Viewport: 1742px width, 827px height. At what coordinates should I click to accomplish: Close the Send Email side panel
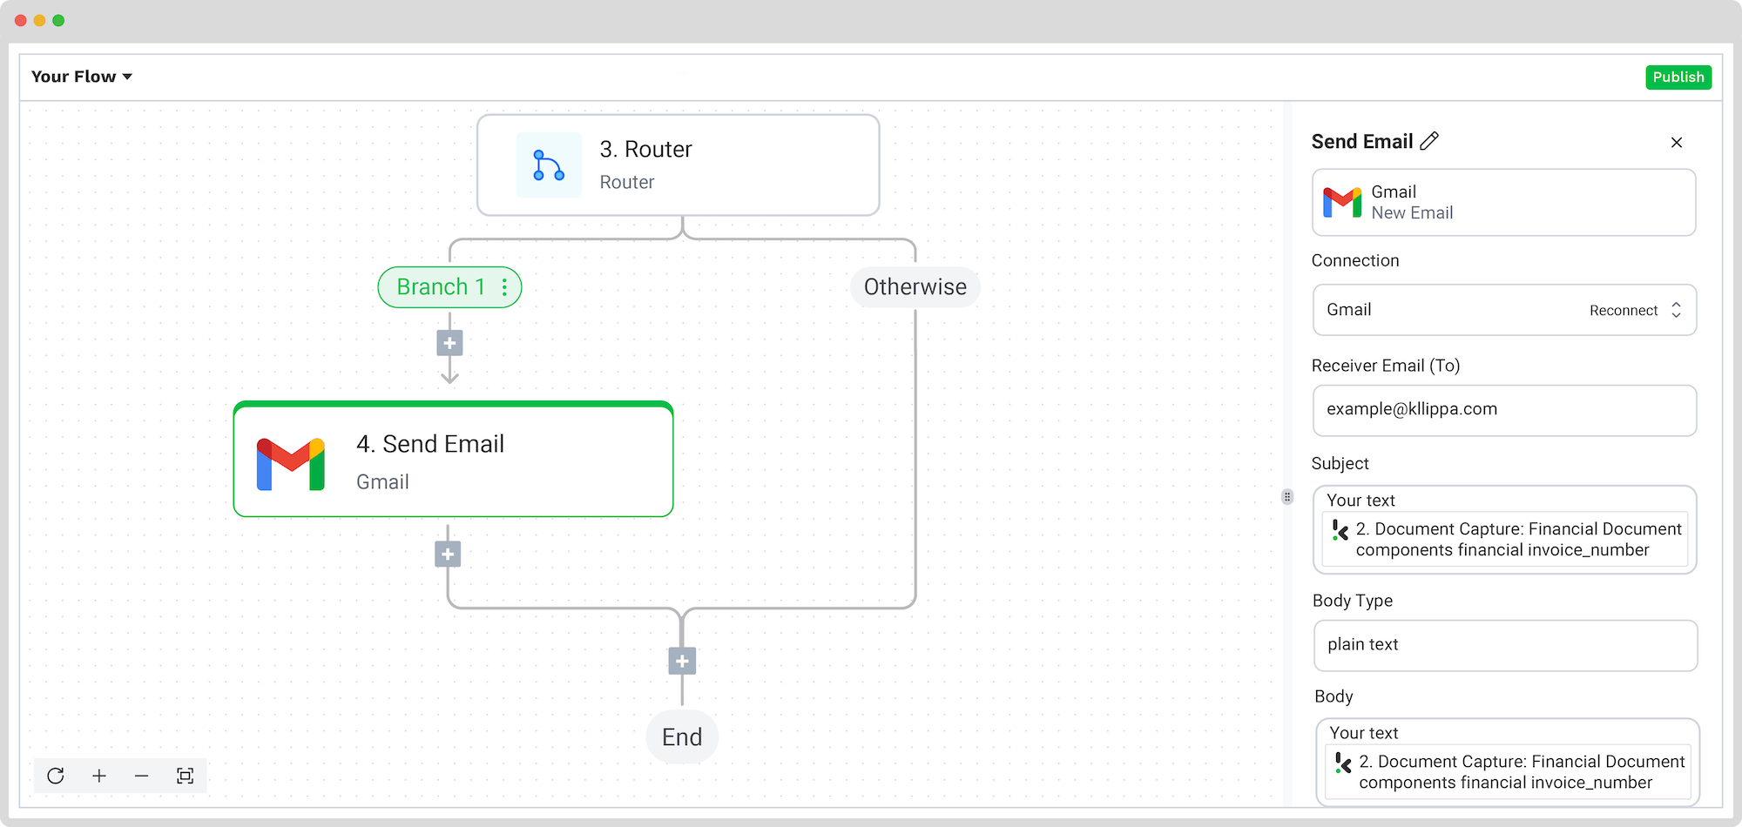click(1677, 142)
